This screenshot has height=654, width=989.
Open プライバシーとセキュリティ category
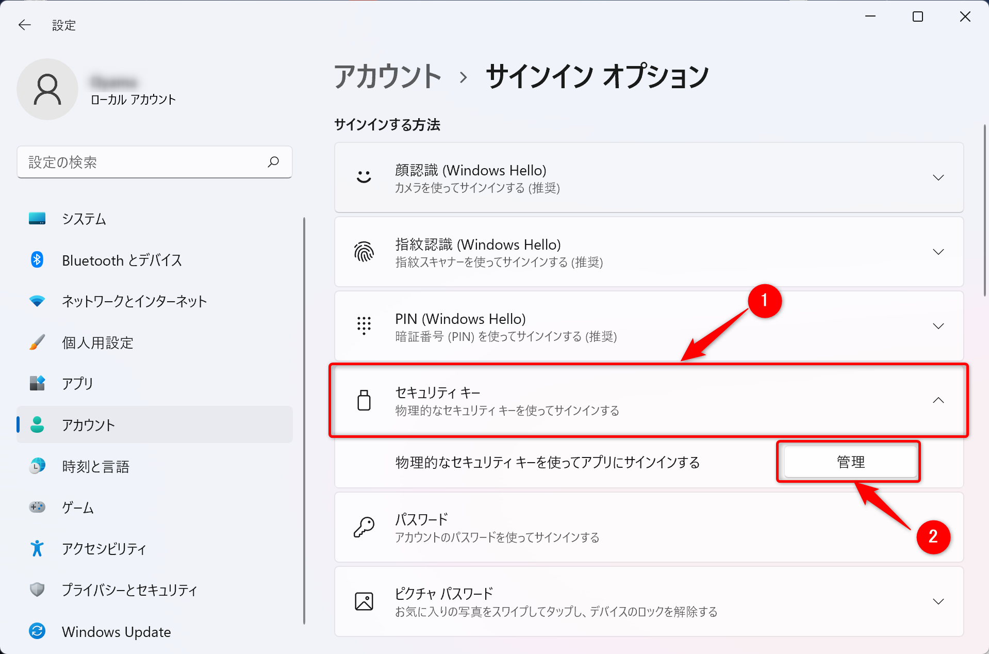click(155, 590)
